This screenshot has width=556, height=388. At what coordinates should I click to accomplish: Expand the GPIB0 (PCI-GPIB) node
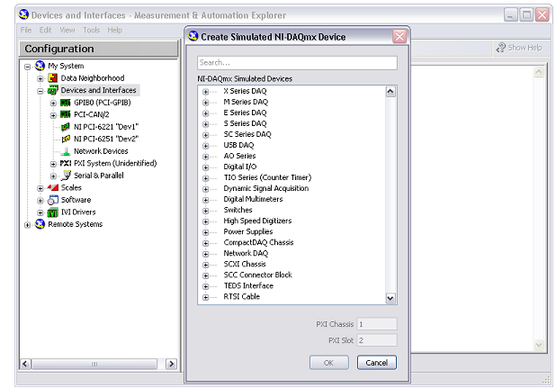[53, 103]
